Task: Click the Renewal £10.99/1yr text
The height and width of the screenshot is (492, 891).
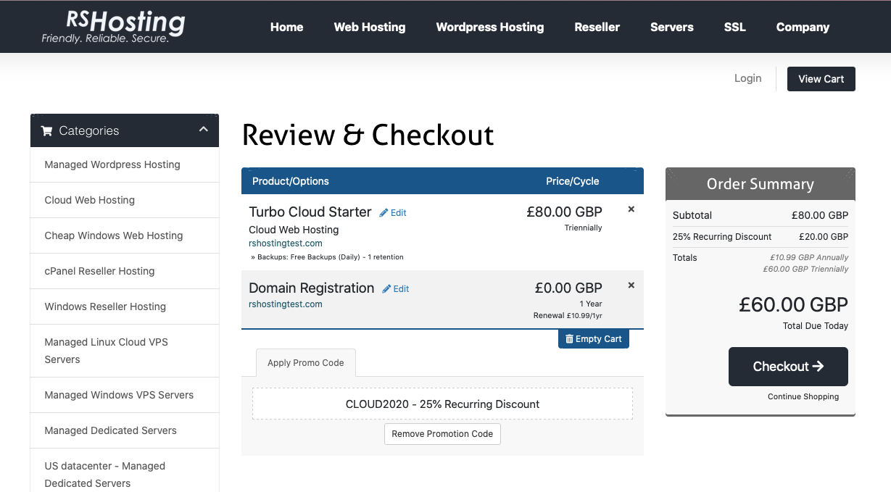Action: (x=568, y=316)
